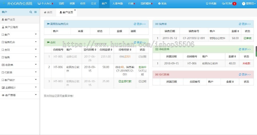Viewport: 257px width, 135px height.
Task: Click the hamburger list icon in sidebar header
Action: click(35, 12)
